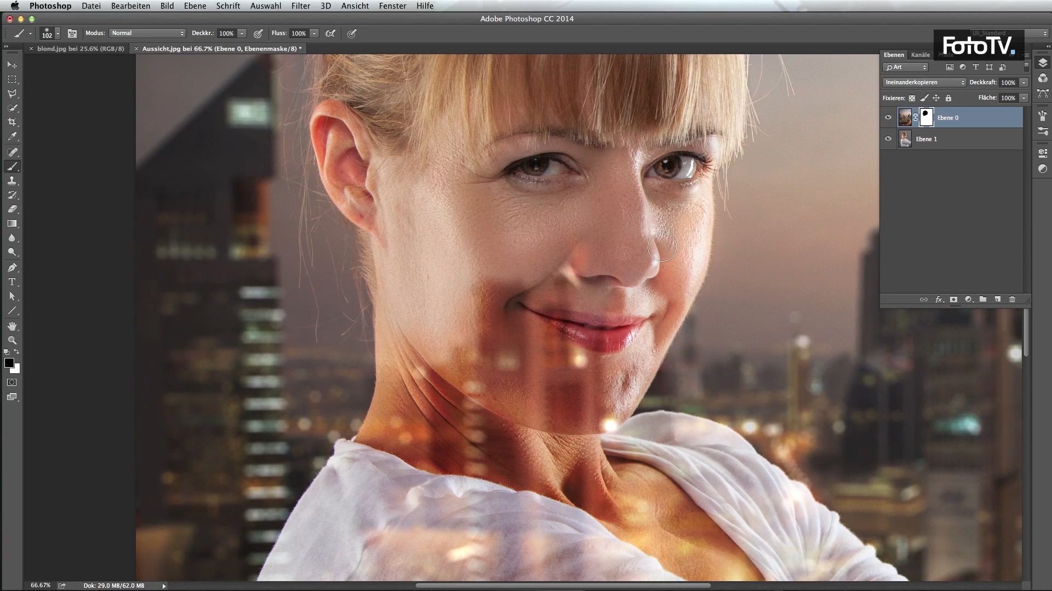Add a layer mask via panel icon
The width and height of the screenshot is (1052, 591).
coord(953,299)
